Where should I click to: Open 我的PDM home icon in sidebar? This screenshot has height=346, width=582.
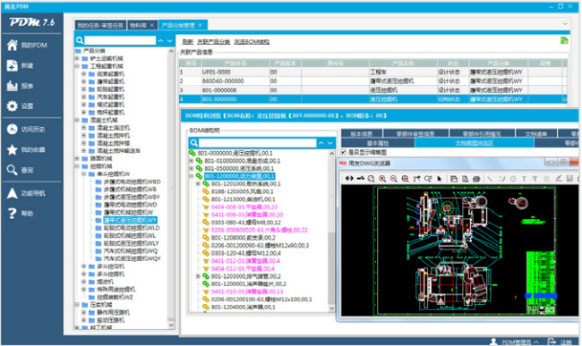point(12,46)
